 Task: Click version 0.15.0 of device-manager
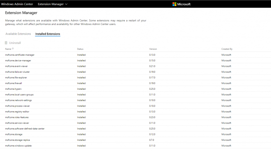pos(152,61)
